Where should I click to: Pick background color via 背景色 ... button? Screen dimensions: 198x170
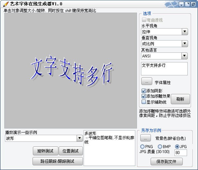point(146,138)
